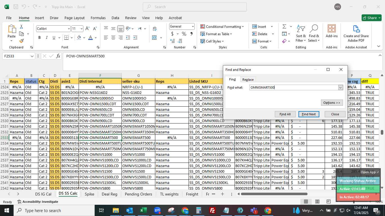Click the Search box in title bar
The image size is (385, 216).
195,7
